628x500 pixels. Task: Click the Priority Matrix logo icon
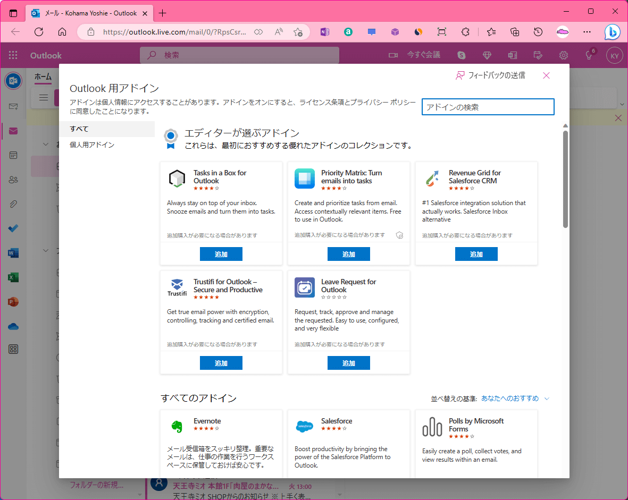(304, 179)
